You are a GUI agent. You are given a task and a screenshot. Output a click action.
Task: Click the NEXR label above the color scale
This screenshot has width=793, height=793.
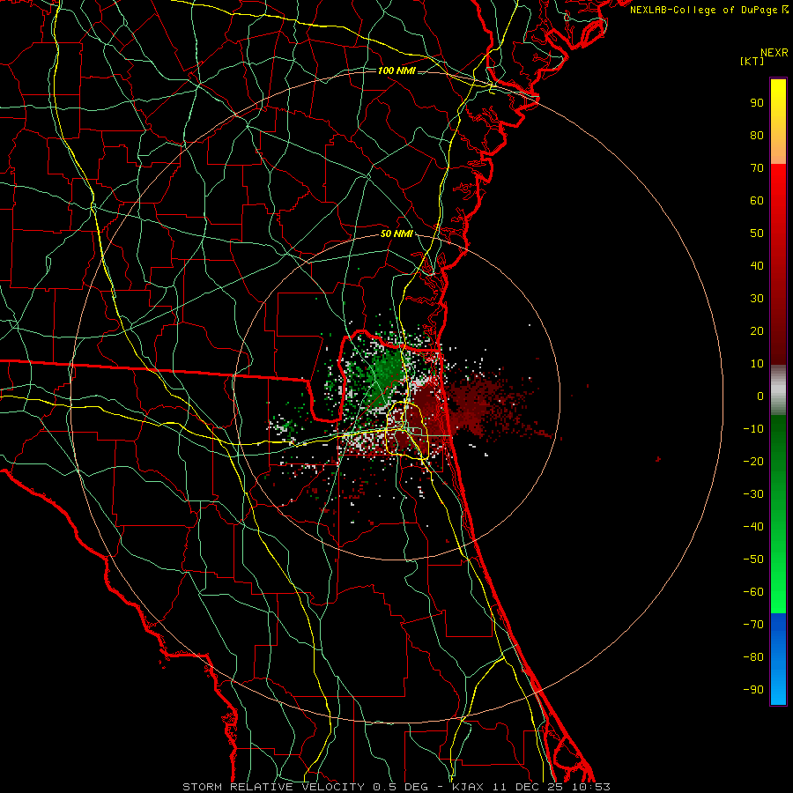click(774, 53)
